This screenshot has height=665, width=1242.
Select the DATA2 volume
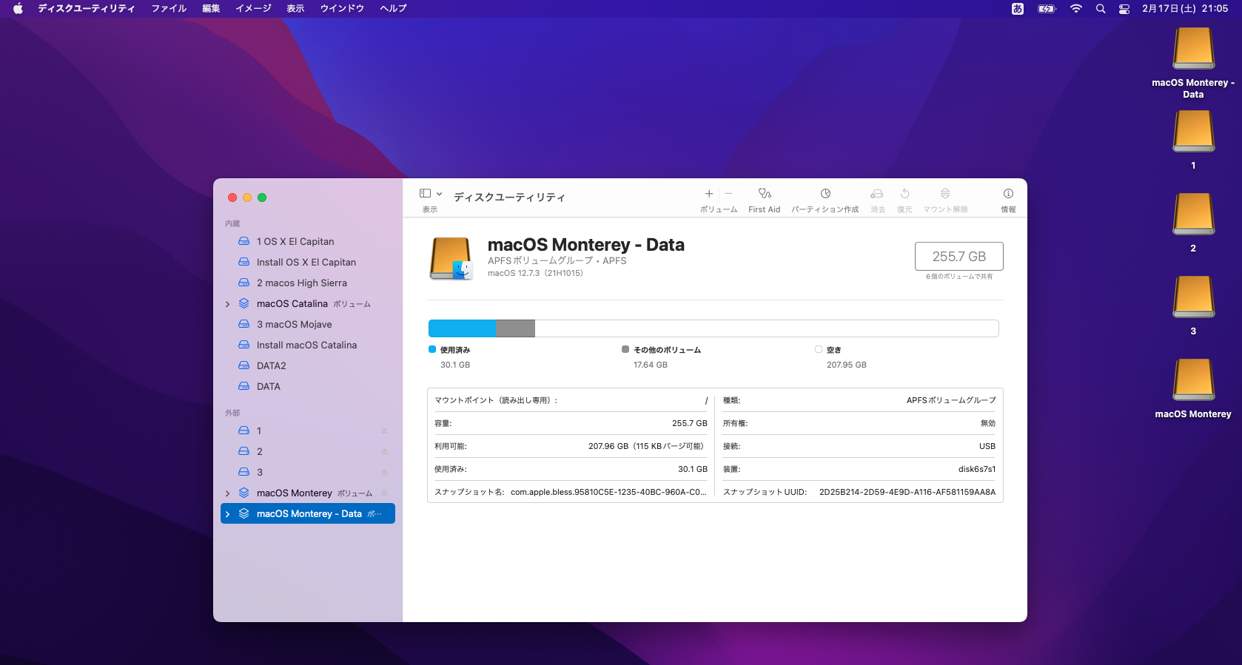(308, 365)
